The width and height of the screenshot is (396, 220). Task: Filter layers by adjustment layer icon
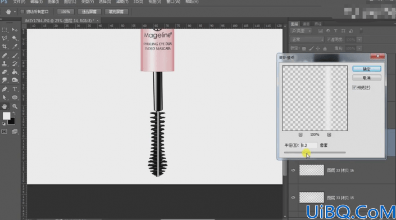[x=328, y=31]
